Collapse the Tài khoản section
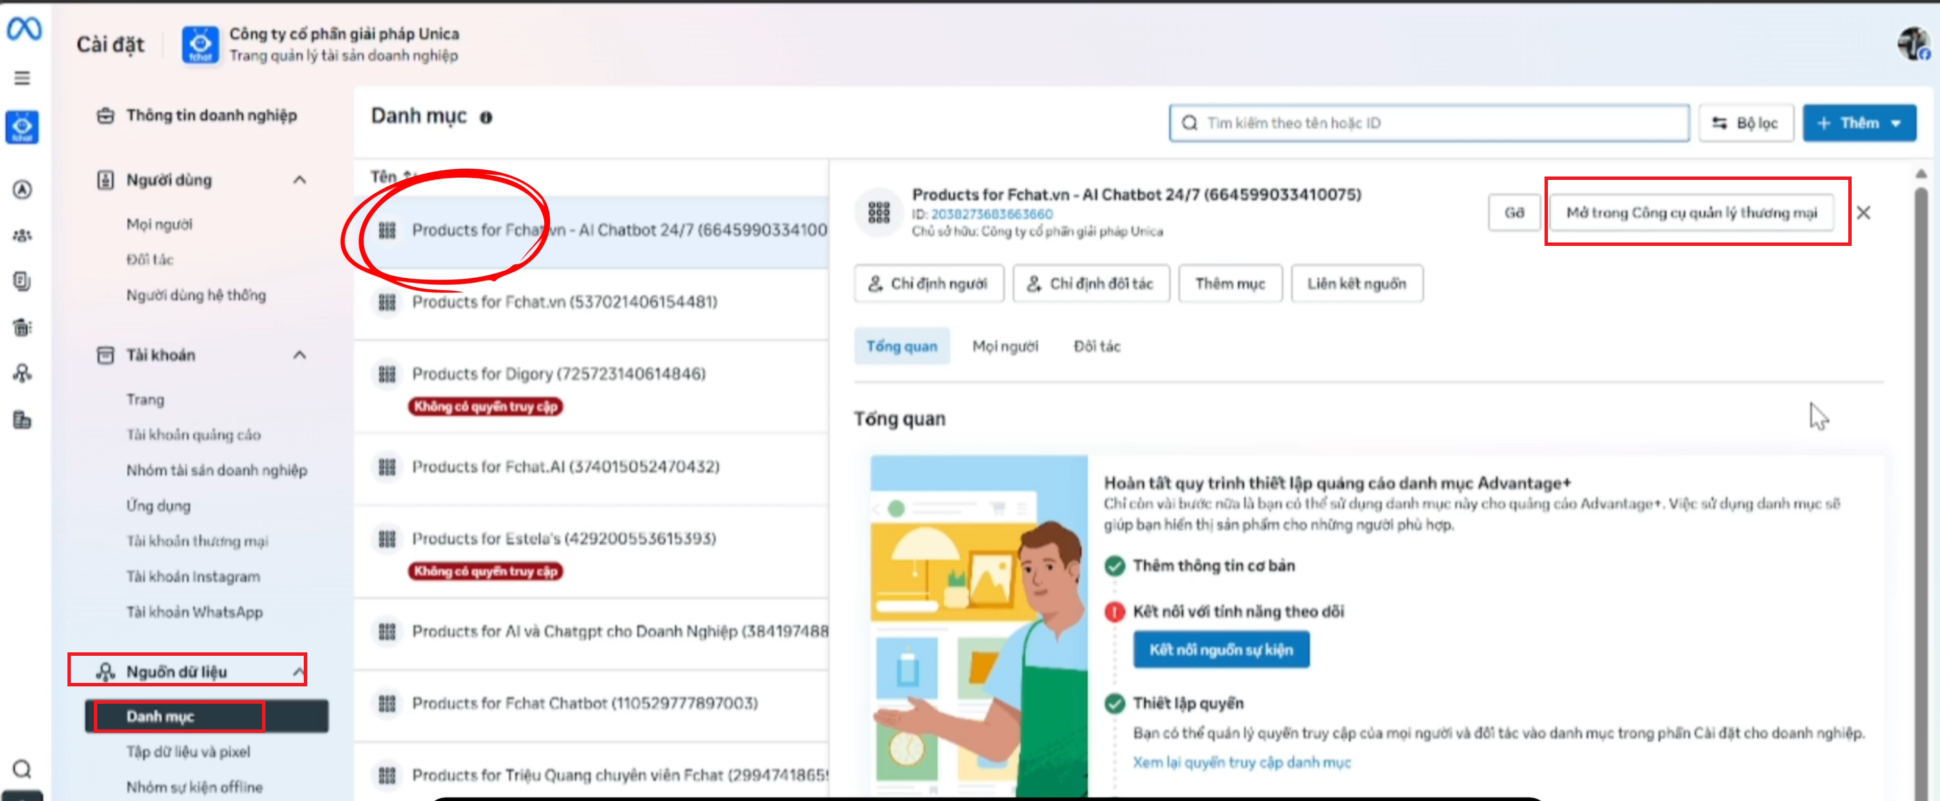This screenshot has width=1940, height=801. 300,354
